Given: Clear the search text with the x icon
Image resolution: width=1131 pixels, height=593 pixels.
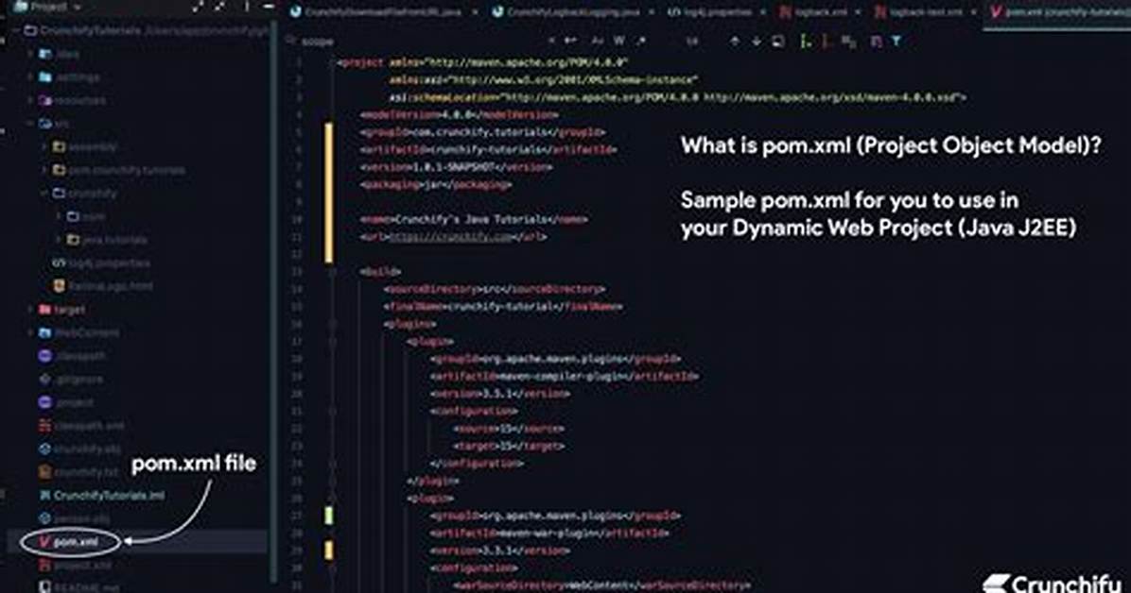Looking at the screenshot, I should pos(551,41).
